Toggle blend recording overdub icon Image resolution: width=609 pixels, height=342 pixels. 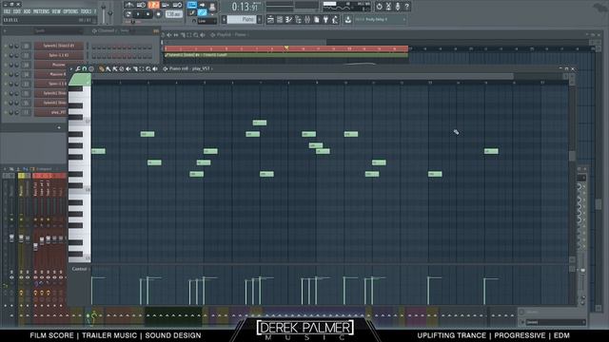click(x=166, y=5)
